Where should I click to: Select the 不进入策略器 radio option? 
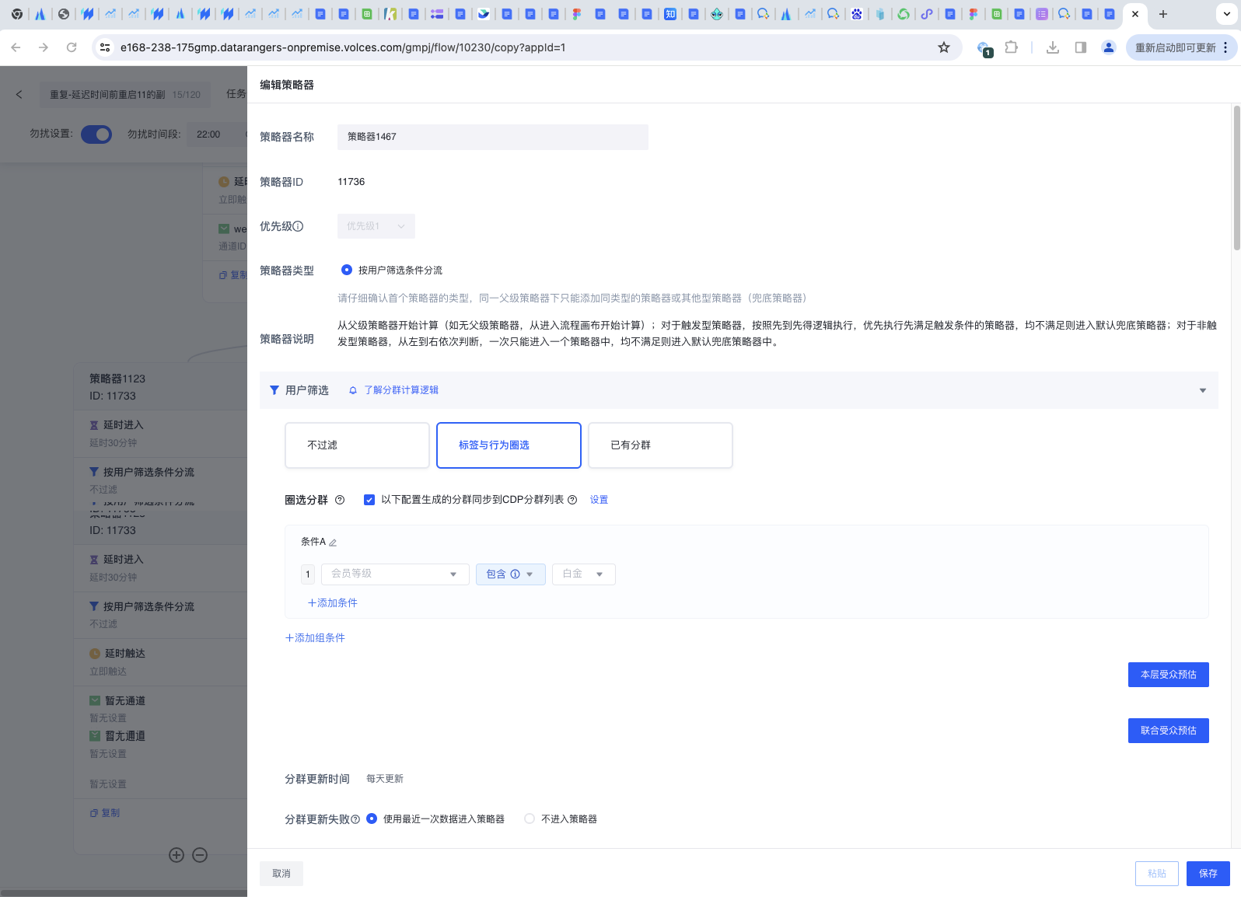tap(530, 818)
